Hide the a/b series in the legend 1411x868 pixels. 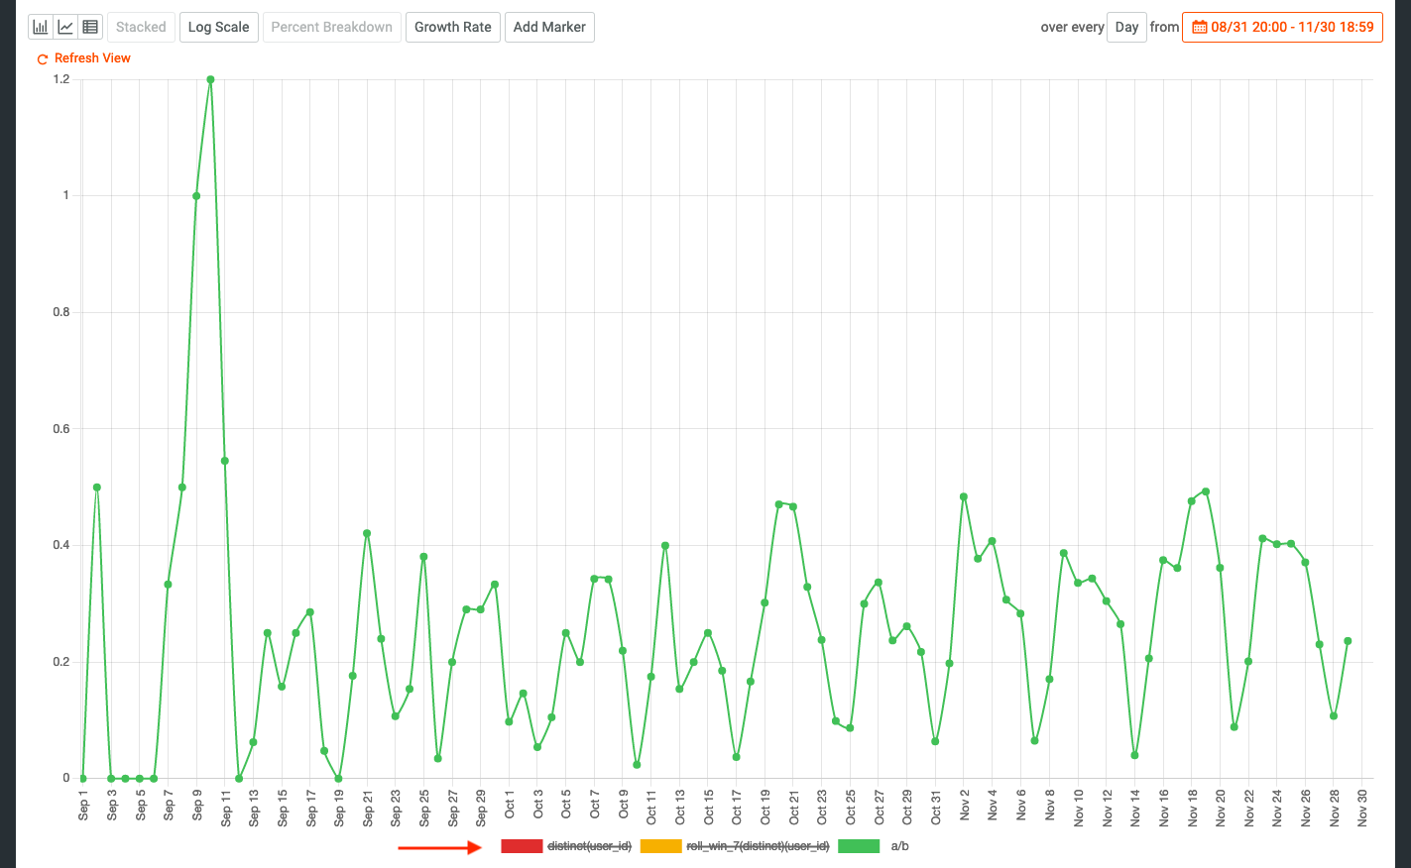tap(897, 846)
